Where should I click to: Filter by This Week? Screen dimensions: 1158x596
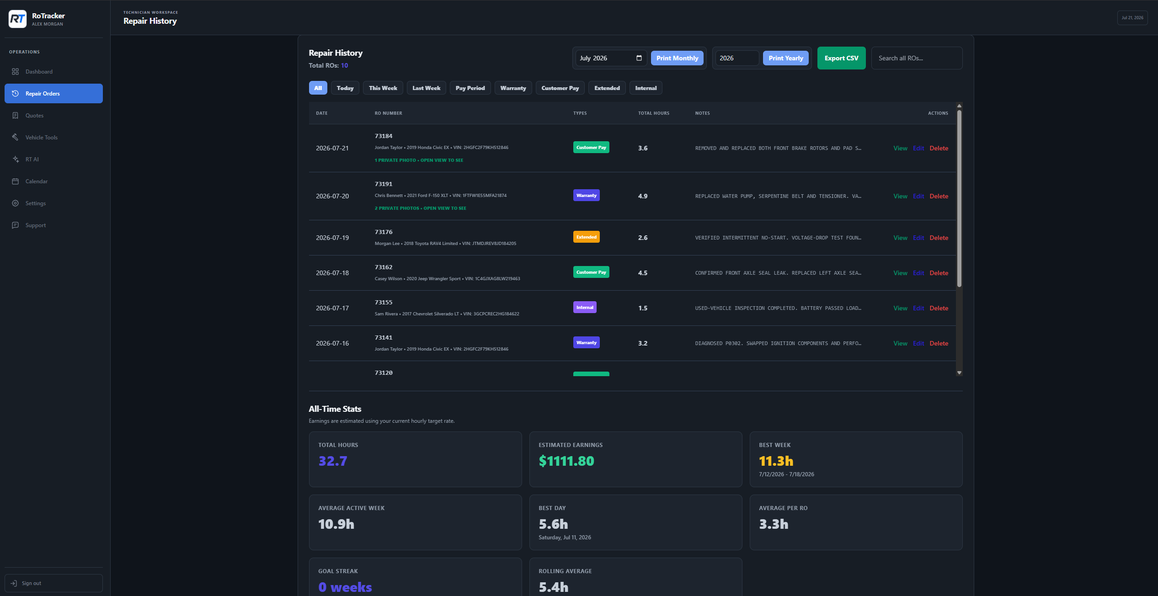pyautogui.click(x=383, y=88)
